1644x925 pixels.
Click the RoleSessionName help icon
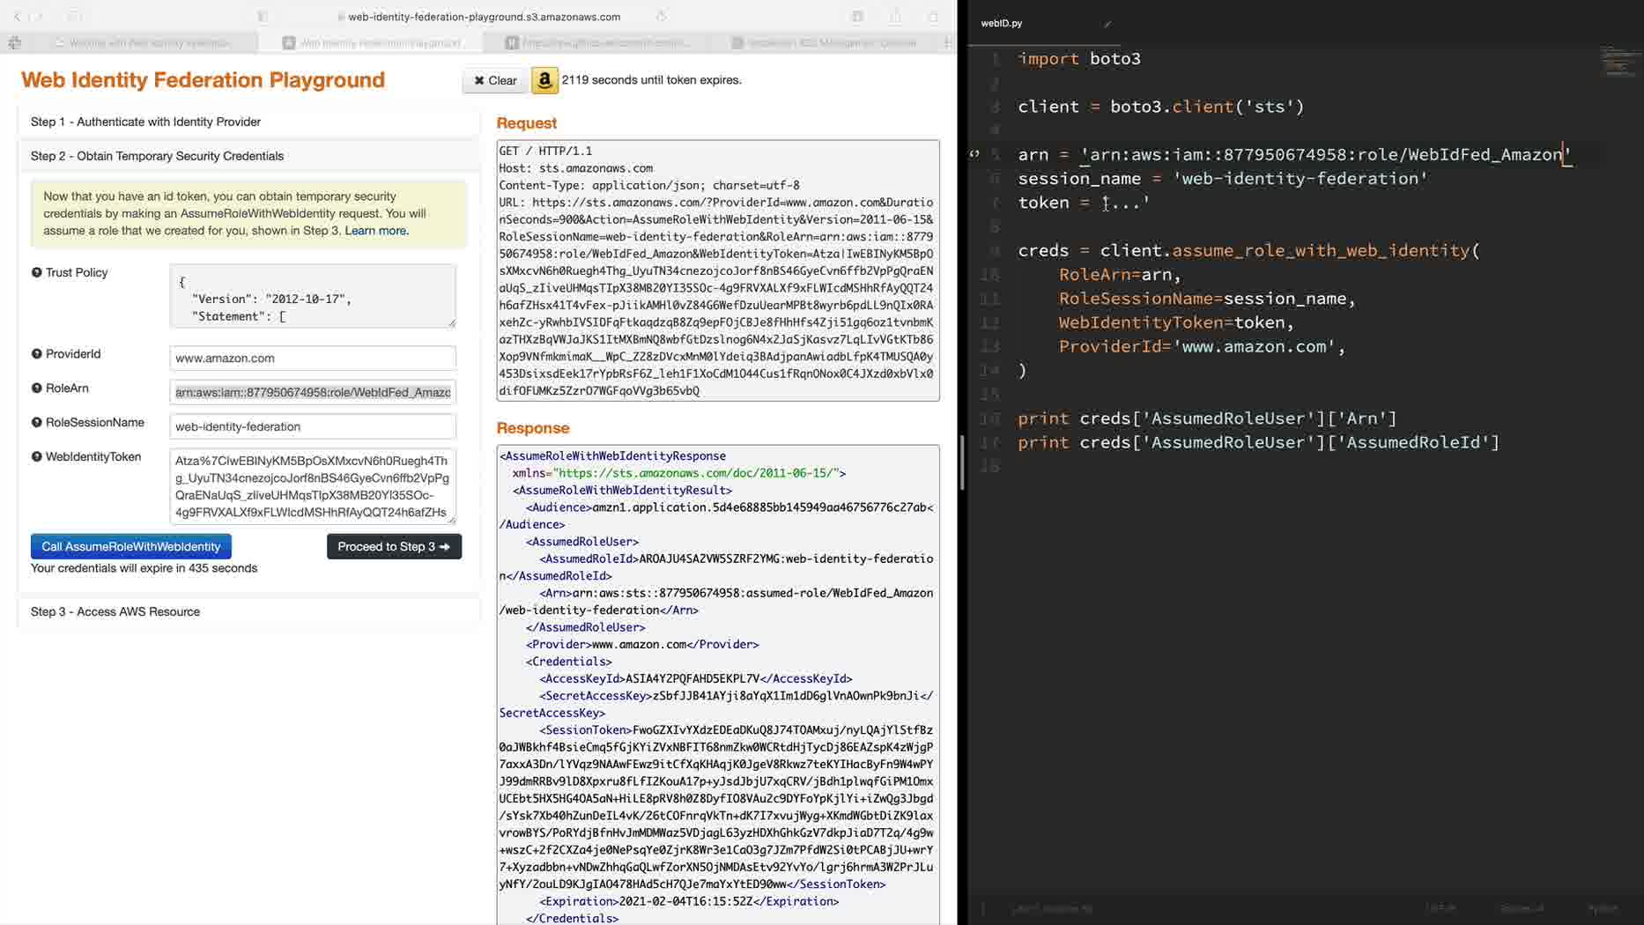[x=37, y=423]
